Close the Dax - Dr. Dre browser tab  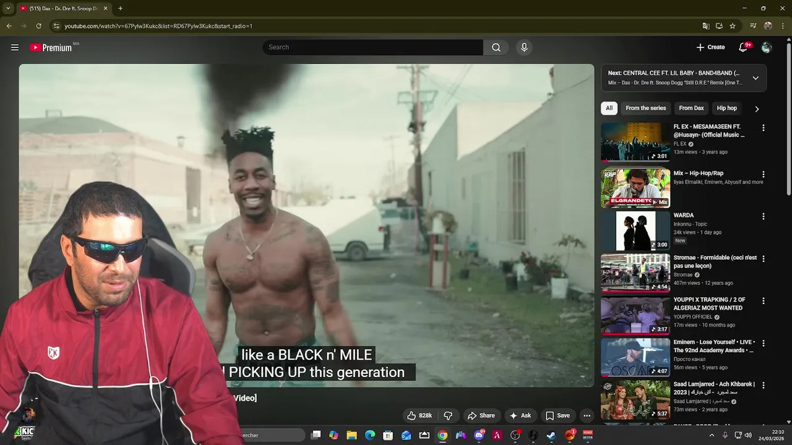click(x=105, y=8)
